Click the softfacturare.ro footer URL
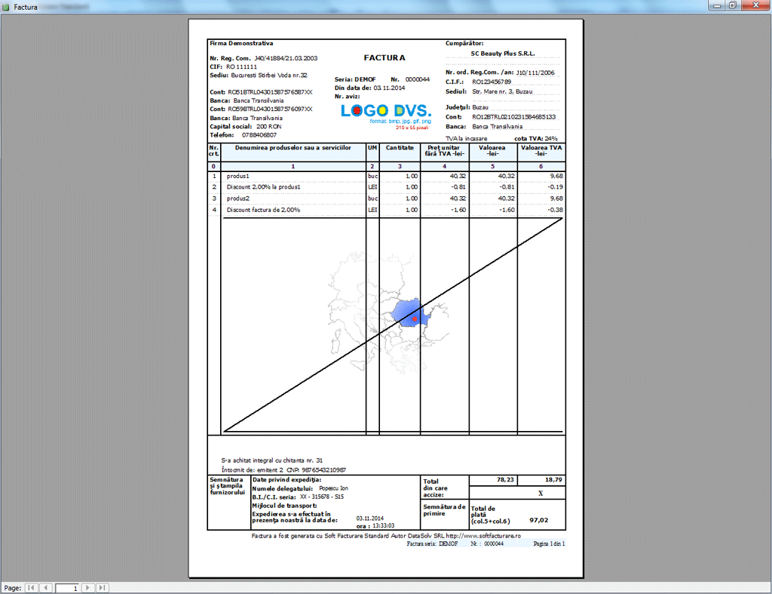 (x=495, y=535)
